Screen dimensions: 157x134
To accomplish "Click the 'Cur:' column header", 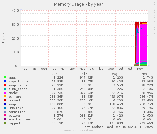I will tap(55, 74).
